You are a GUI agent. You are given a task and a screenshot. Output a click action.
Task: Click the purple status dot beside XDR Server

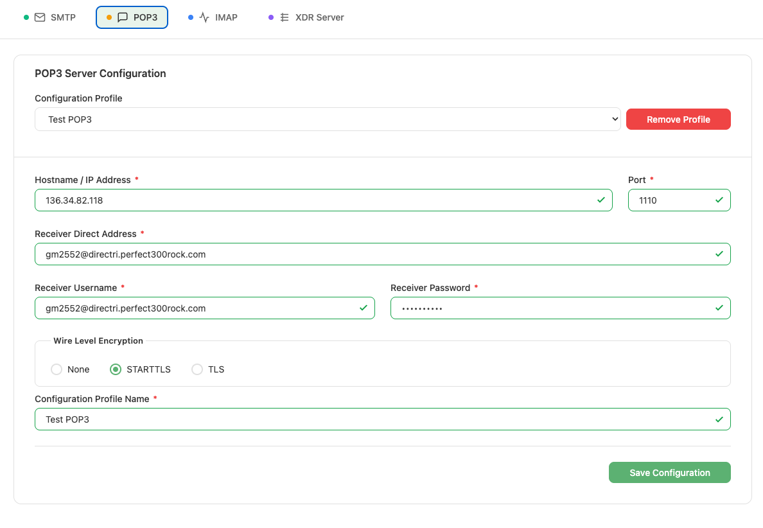pyautogui.click(x=271, y=17)
